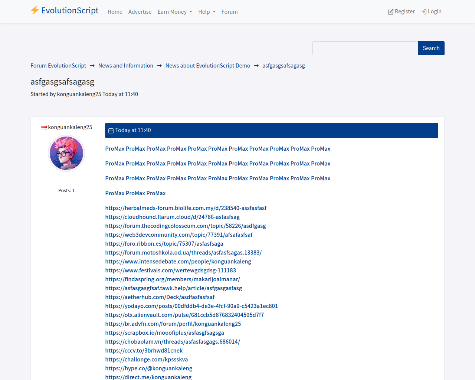This screenshot has height=380, width=475.
Task: Click the EvolutionScript brand name
Action: tap(70, 10)
